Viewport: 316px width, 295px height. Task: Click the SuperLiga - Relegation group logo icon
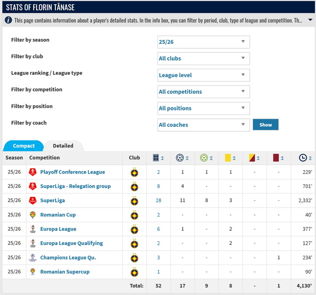(33, 186)
